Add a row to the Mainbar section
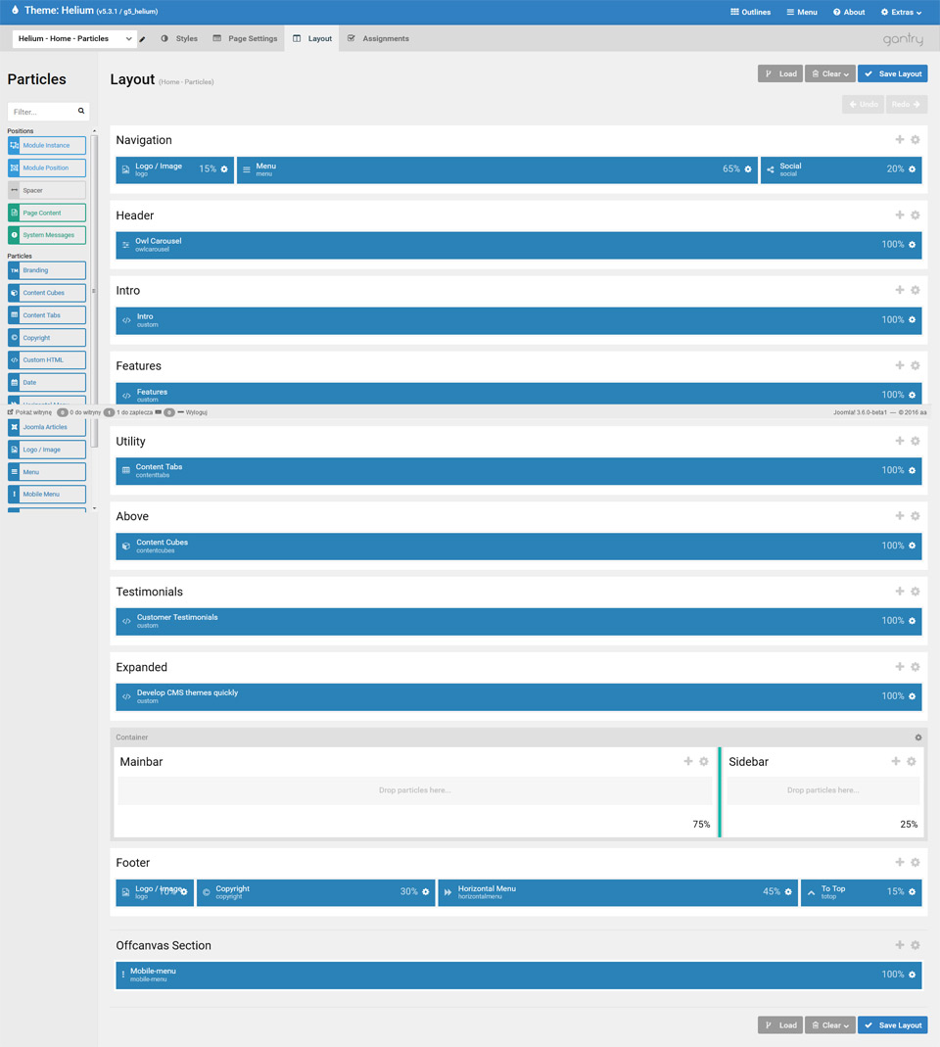 tap(687, 761)
